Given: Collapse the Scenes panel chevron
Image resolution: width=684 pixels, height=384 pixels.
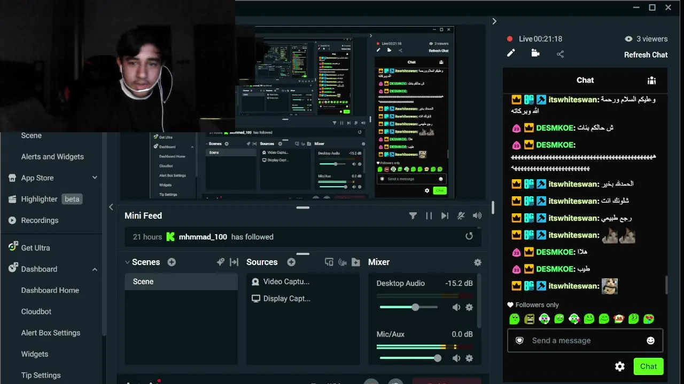Looking at the screenshot, I should (127, 262).
